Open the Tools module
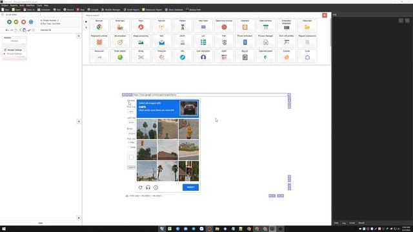Image resolution: width=413 pixels, height=232 pixels. [141, 26]
